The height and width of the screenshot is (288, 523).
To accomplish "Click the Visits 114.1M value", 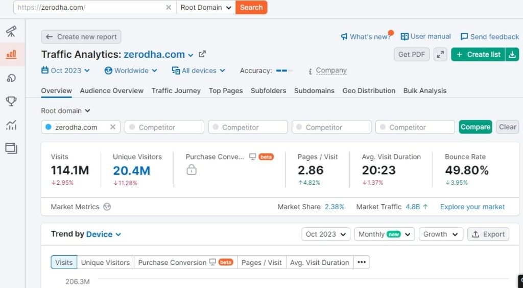I will pos(69,170).
